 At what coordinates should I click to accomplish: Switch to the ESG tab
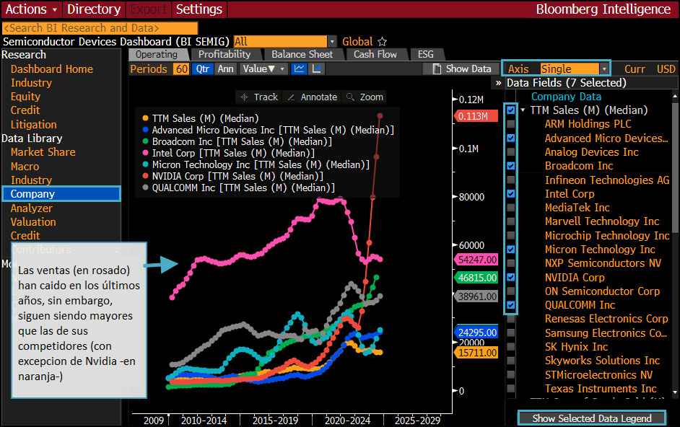(425, 55)
